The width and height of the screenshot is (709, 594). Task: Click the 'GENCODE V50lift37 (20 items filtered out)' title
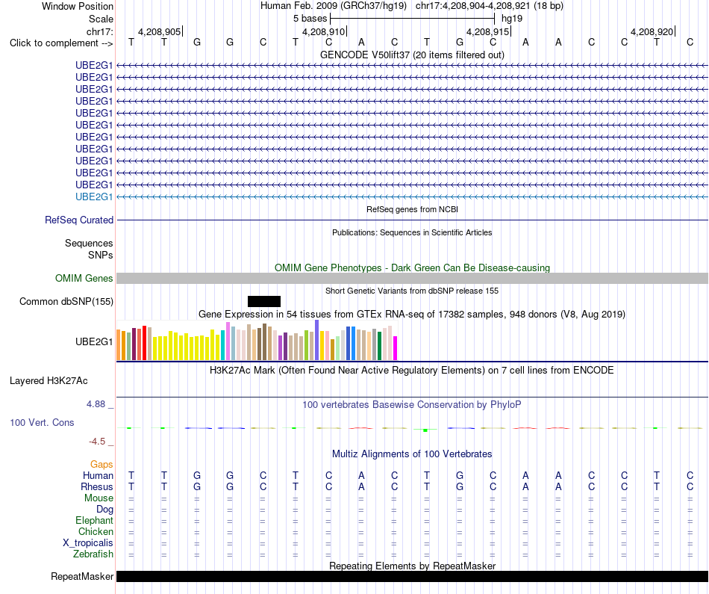pyautogui.click(x=412, y=55)
